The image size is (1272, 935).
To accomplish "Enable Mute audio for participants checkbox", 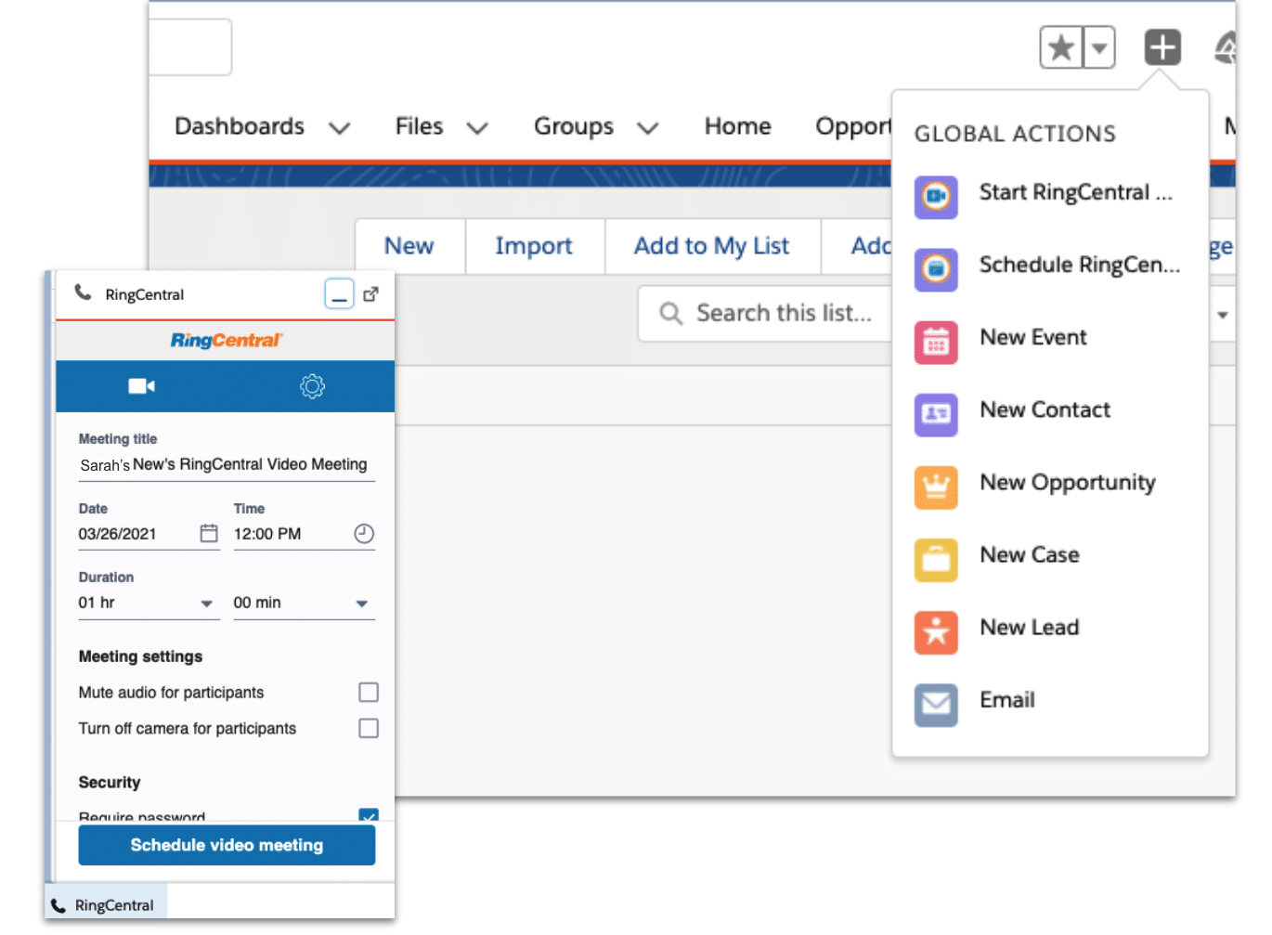I will coord(369,693).
